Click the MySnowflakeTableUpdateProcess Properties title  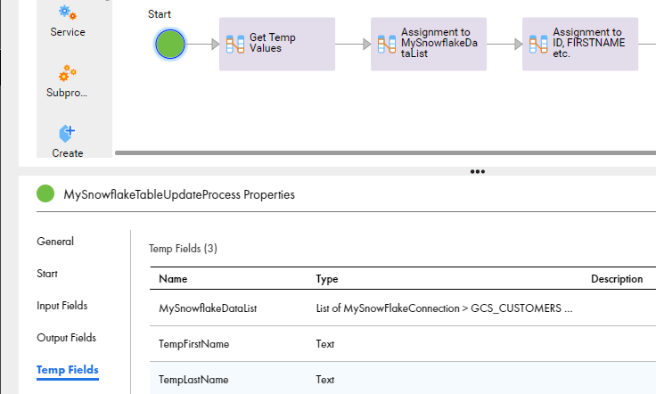pos(179,194)
